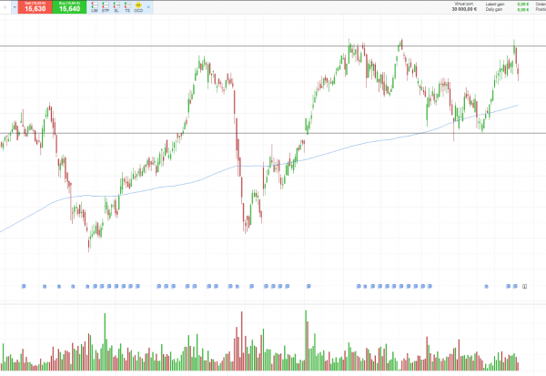546x376 pixels.
Task: Click the 0,00 € value next to Daily gain
Action: 522,10
